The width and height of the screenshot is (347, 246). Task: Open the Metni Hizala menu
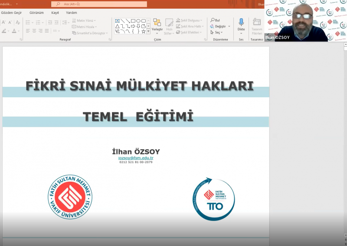click(85, 27)
